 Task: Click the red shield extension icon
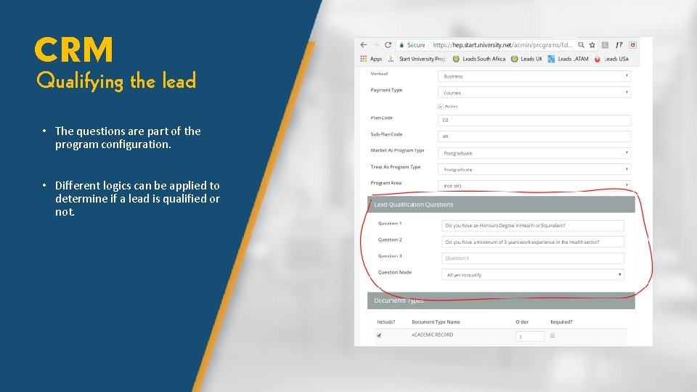click(x=632, y=45)
